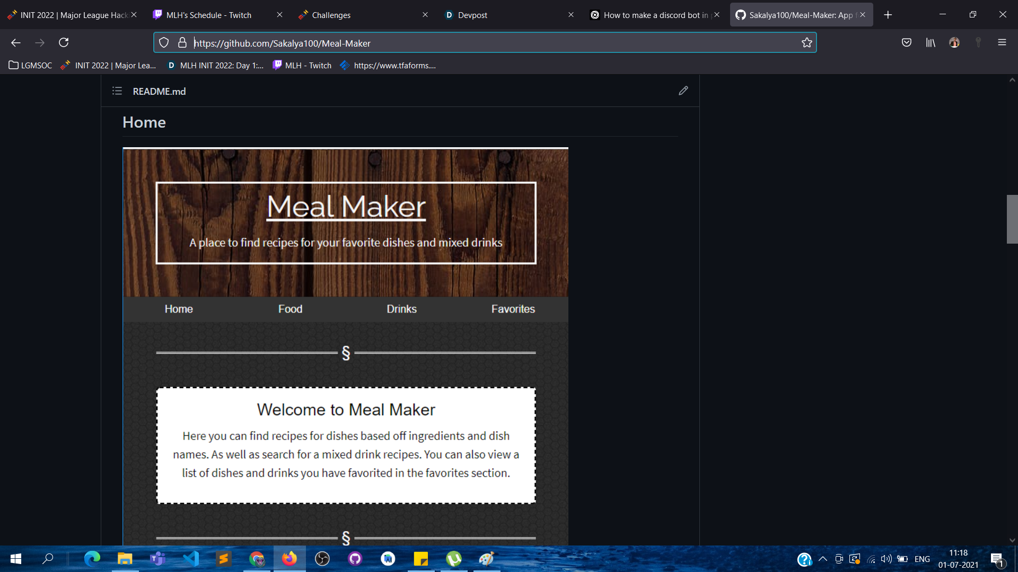Show hidden system tray icons
This screenshot has width=1018, height=572.
coord(823,559)
